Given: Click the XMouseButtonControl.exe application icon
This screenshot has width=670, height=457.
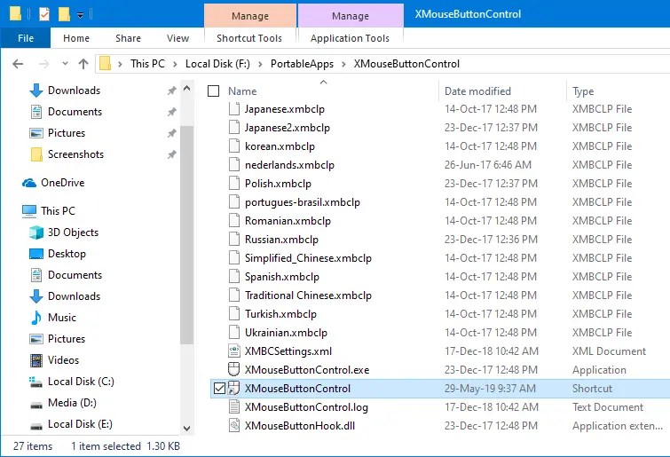Looking at the screenshot, I should [x=234, y=370].
